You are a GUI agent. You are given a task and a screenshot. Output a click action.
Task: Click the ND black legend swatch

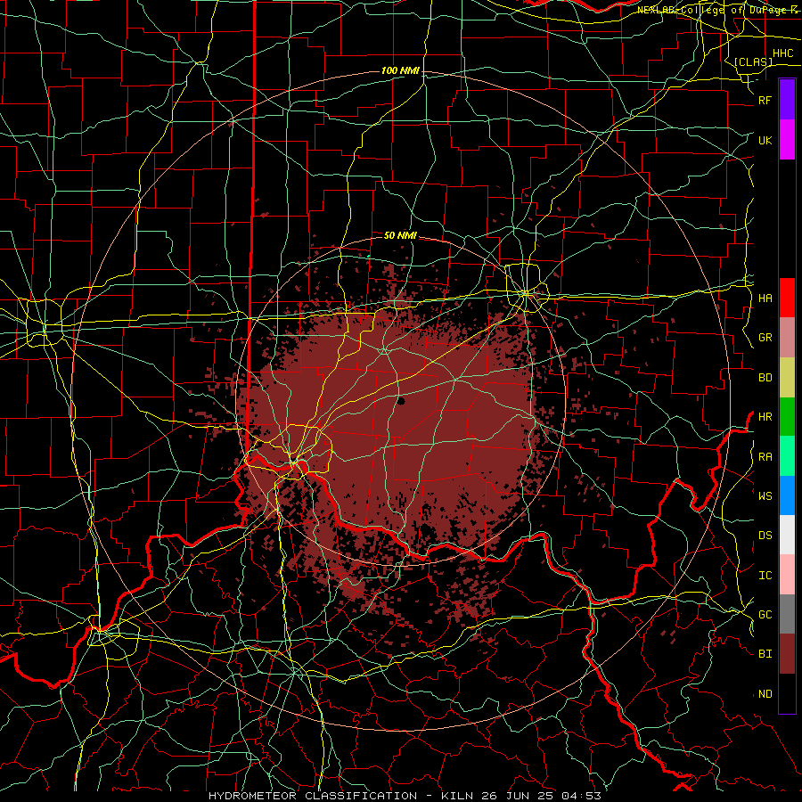[x=787, y=693]
